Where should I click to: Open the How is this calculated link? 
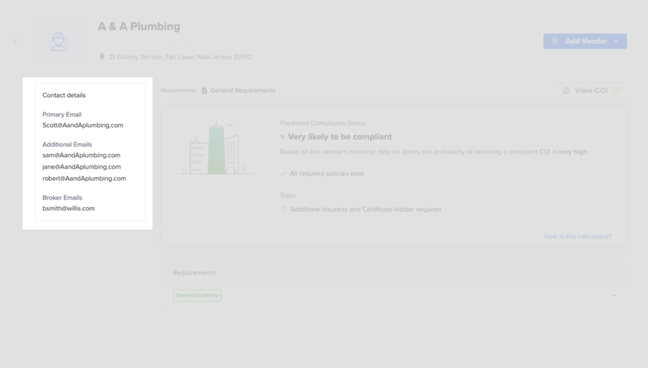tap(577, 236)
